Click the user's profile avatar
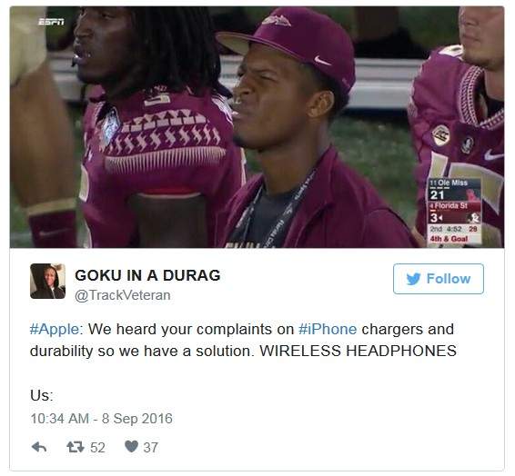The height and width of the screenshot is (476, 515). 47,281
